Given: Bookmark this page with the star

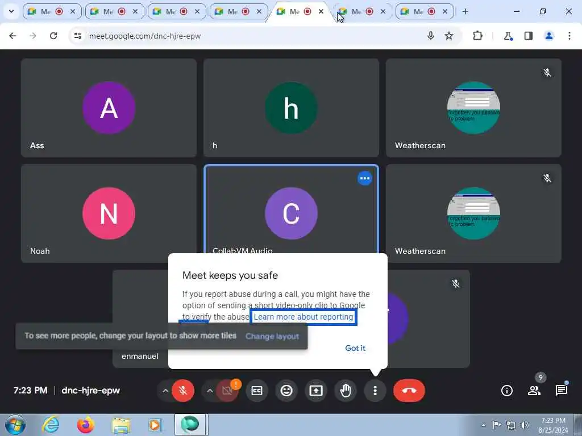Looking at the screenshot, I should [x=449, y=36].
